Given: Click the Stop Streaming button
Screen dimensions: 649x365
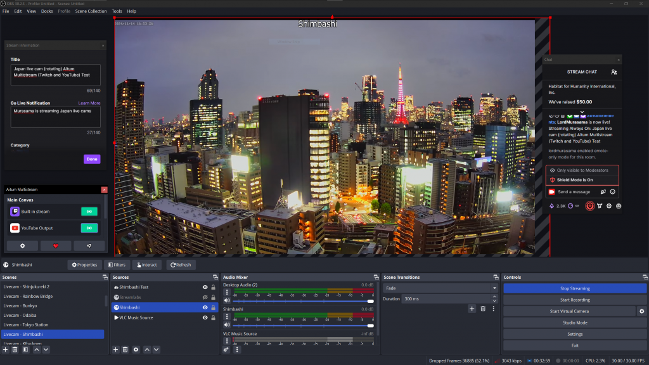Looking at the screenshot, I should [x=575, y=288].
